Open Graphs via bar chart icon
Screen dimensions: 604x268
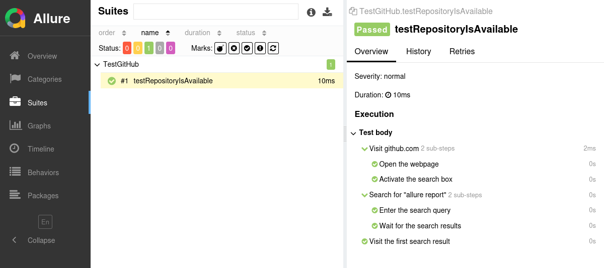[15, 125]
